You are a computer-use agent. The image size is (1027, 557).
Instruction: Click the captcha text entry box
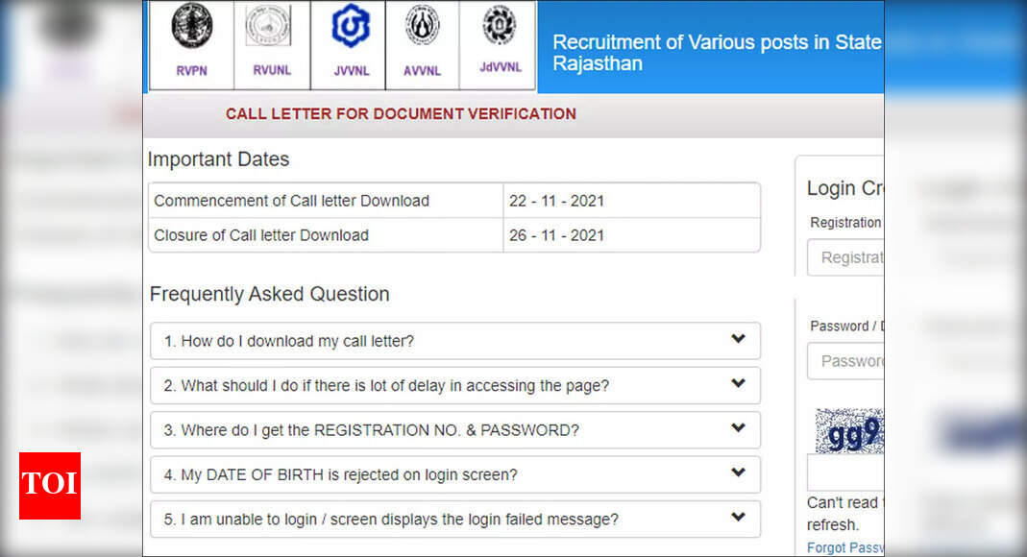[x=845, y=472]
